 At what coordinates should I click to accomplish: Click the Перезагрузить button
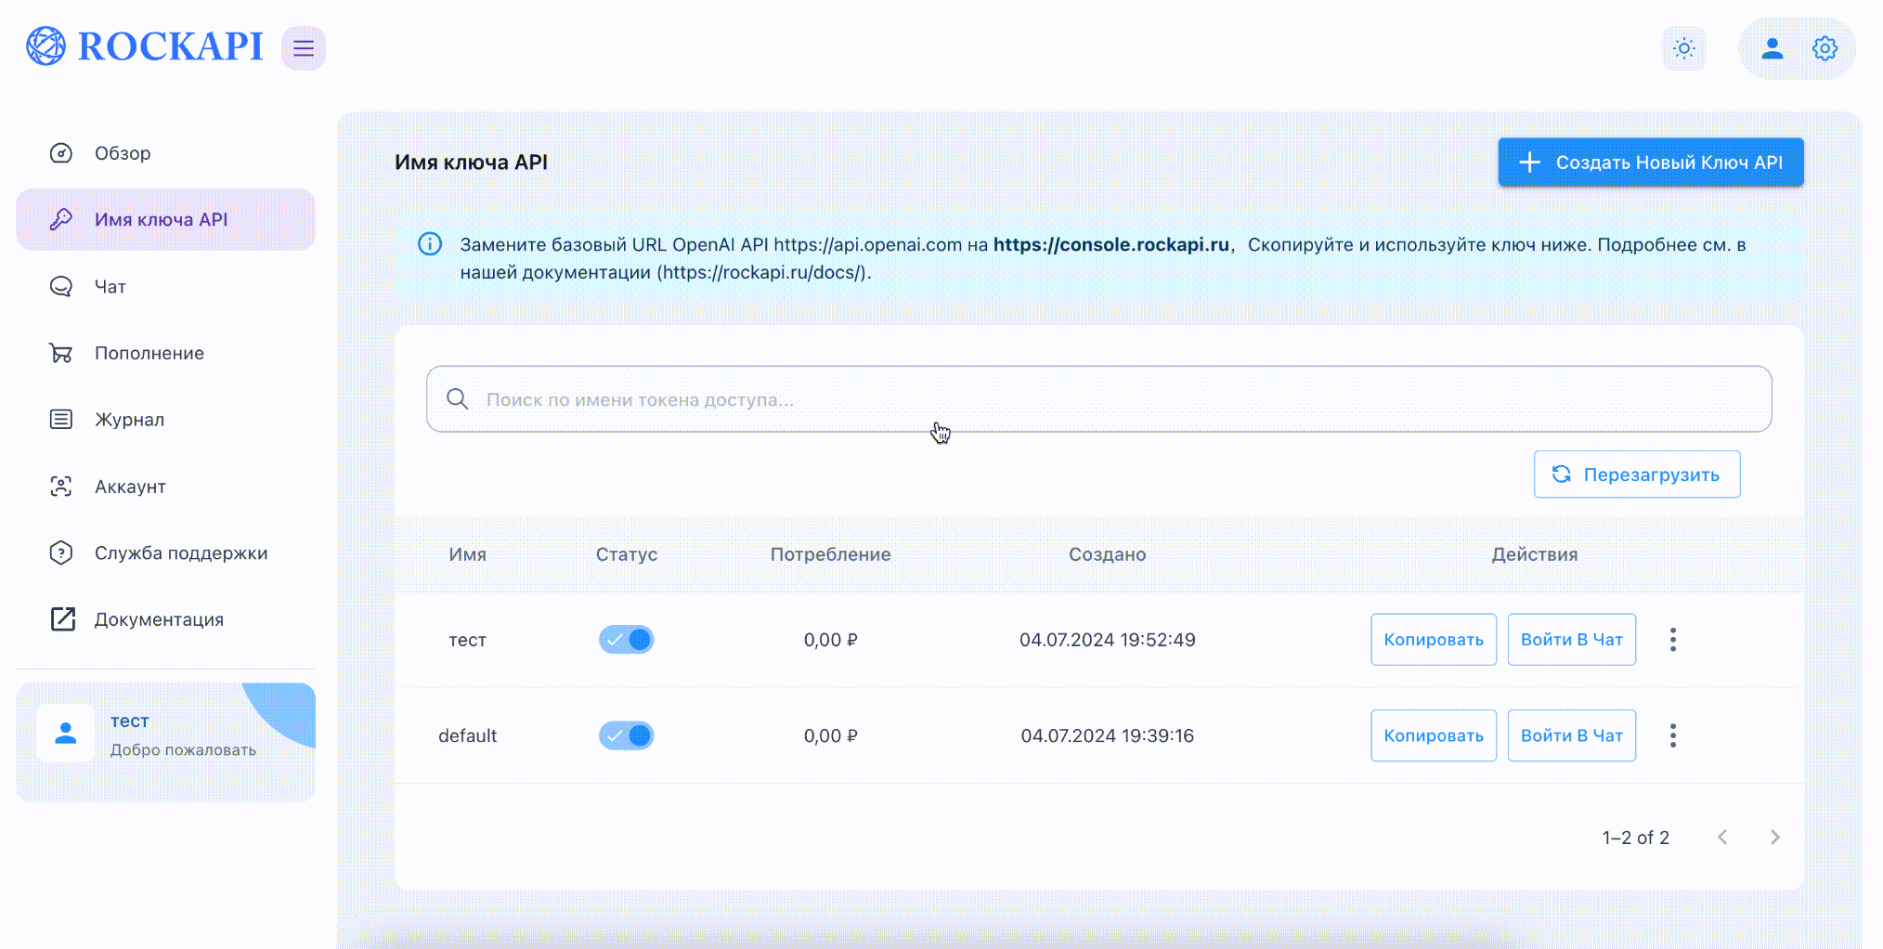pyautogui.click(x=1637, y=474)
